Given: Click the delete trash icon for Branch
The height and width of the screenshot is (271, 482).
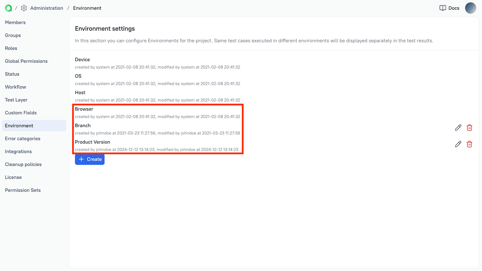Looking at the screenshot, I should (x=469, y=128).
